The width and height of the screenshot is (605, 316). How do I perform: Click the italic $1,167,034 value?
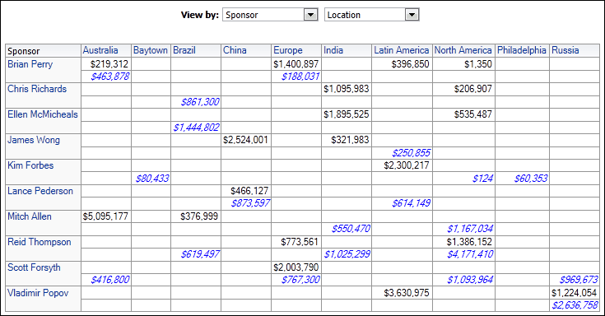[x=470, y=229]
